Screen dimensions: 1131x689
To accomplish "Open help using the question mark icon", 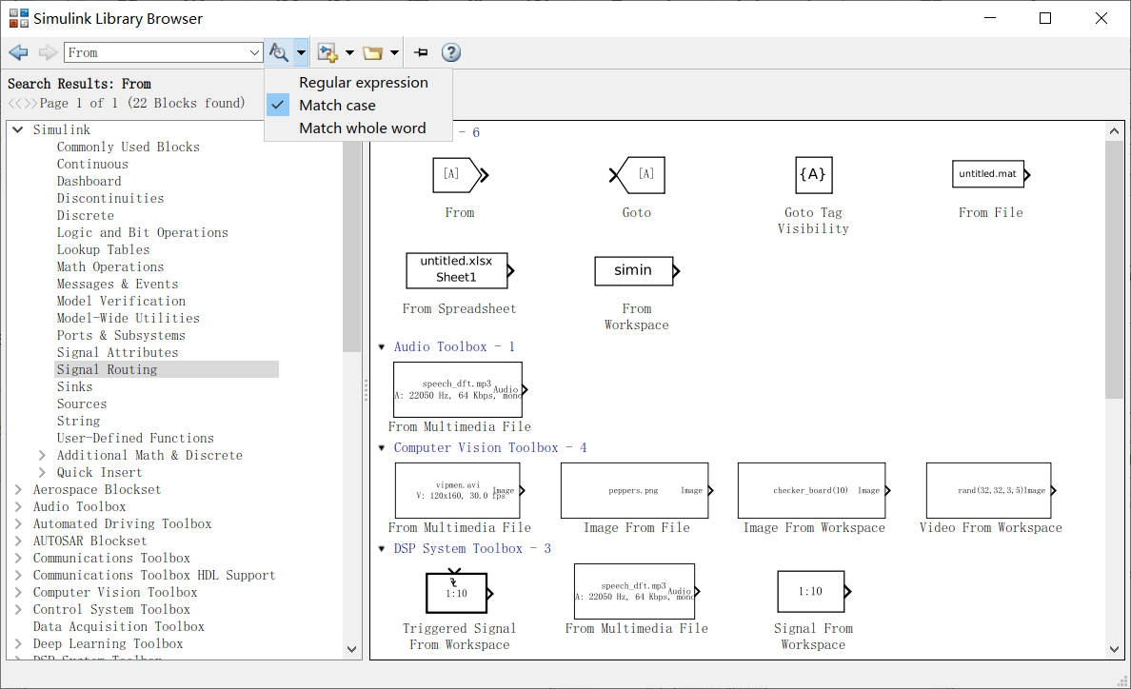I will tap(450, 52).
